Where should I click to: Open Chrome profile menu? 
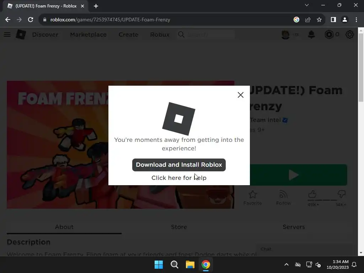click(x=345, y=20)
